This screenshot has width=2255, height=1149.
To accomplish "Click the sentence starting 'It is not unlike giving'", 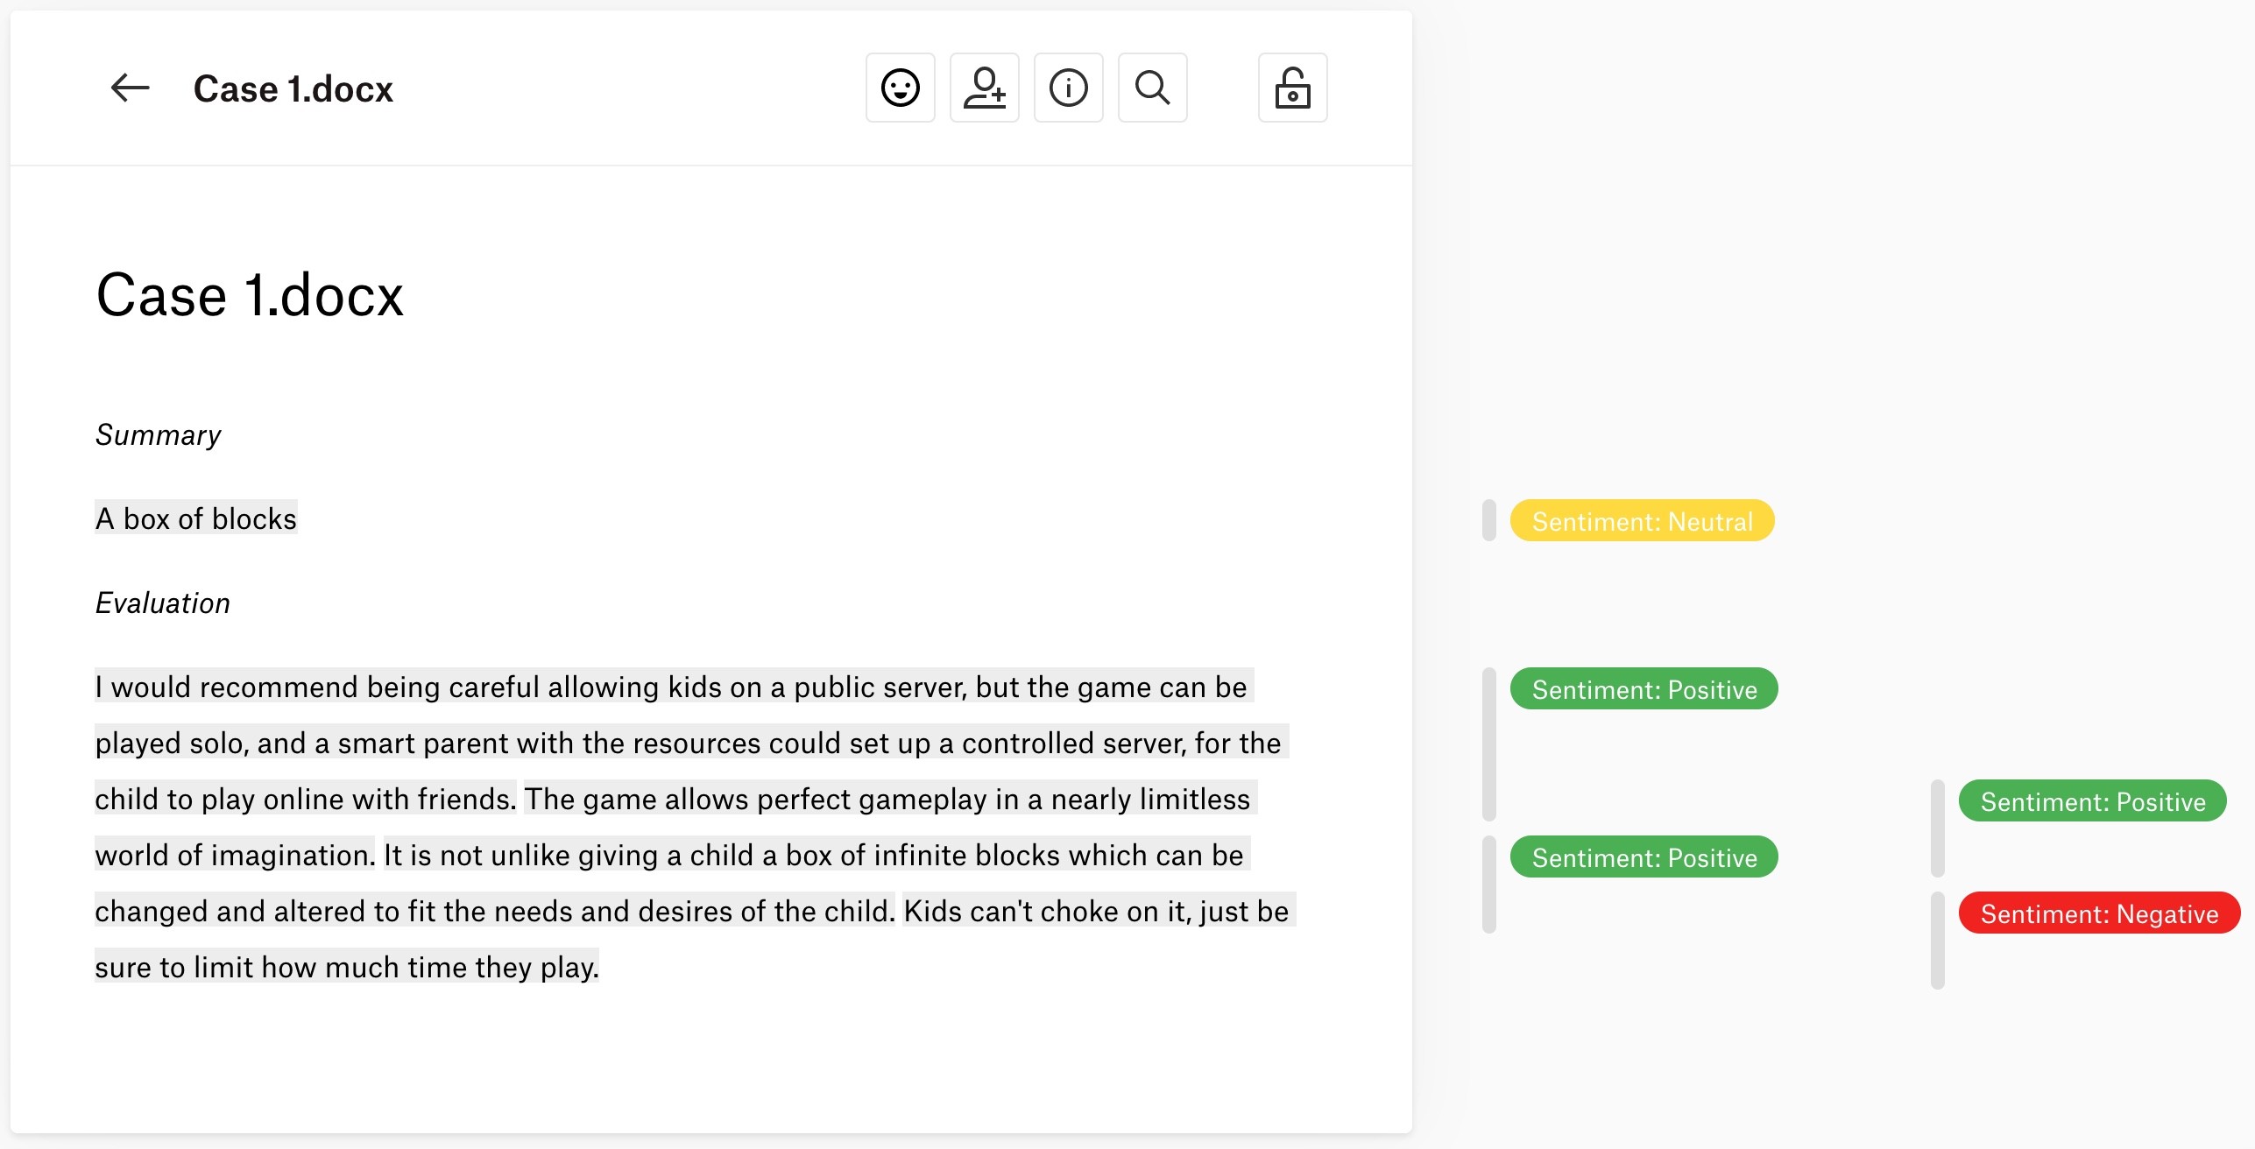I will pos(813,856).
